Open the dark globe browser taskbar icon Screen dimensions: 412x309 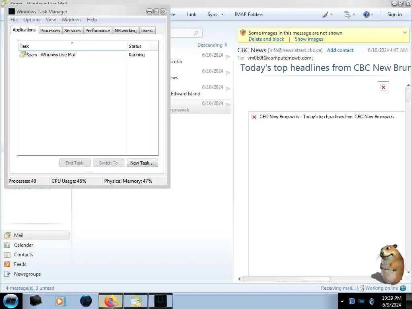tap(86, 301)
